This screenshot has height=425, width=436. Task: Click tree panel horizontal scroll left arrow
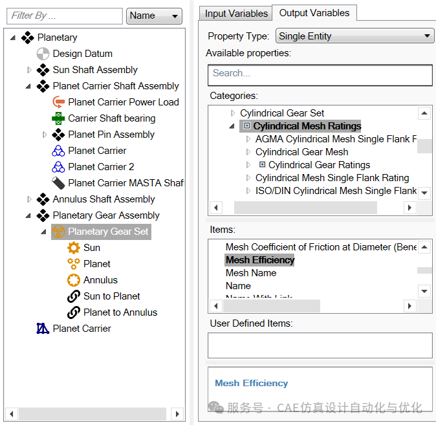(12, 414)
